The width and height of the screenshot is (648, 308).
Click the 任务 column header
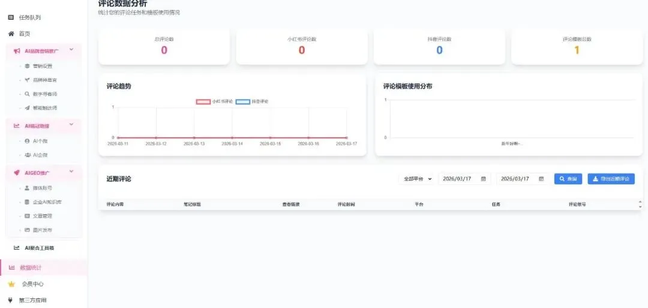[x=496, y=204]
